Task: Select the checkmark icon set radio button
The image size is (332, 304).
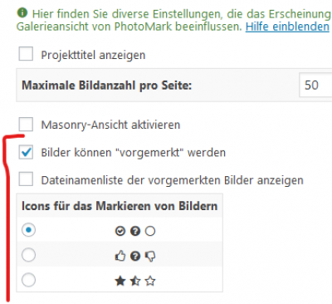Action: click(x=28, y=230)
